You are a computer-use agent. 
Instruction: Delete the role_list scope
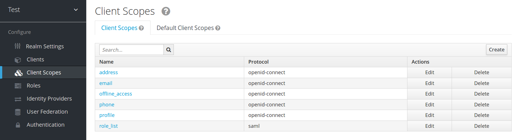pyautogui.click(x=481, y=126)
